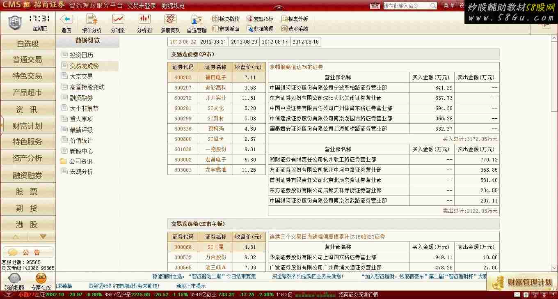The image size is (558, 299).
Task: Open the 菜单 menu in title bar
Action: 449,6
